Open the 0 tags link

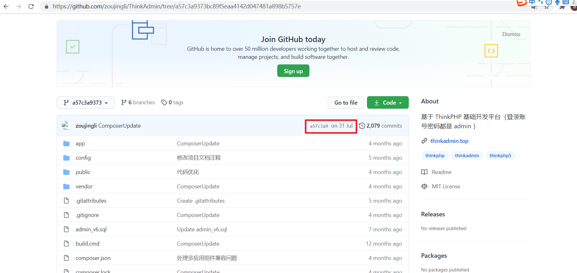click(172, 102)
